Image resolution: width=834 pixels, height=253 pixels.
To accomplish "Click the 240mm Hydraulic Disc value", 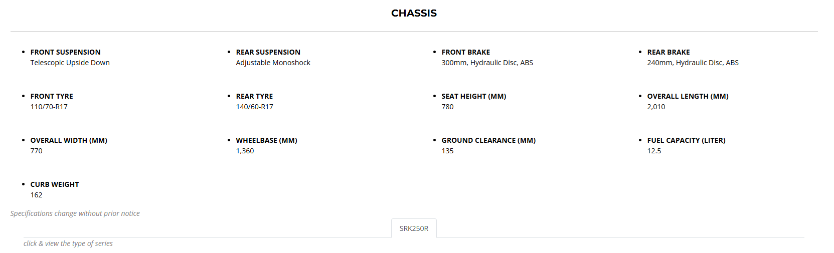I will [x=693, y=63].
